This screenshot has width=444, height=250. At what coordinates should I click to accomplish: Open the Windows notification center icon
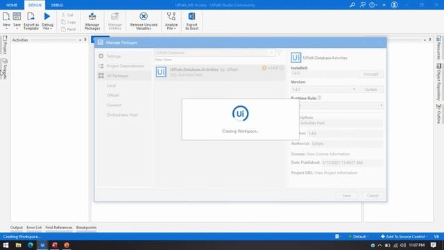[433, 245]
